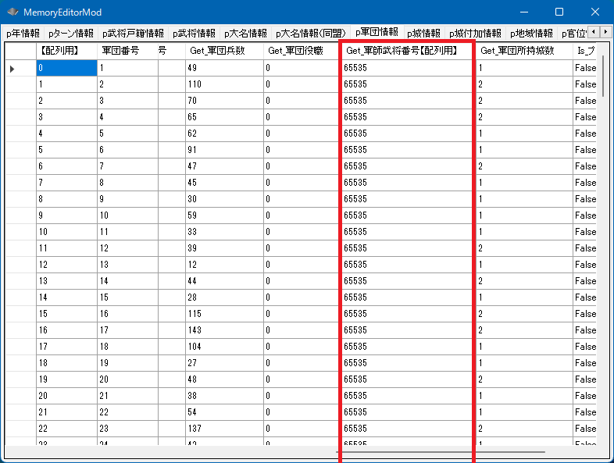Open the p年情報 tab

click(x=23, y=34)
